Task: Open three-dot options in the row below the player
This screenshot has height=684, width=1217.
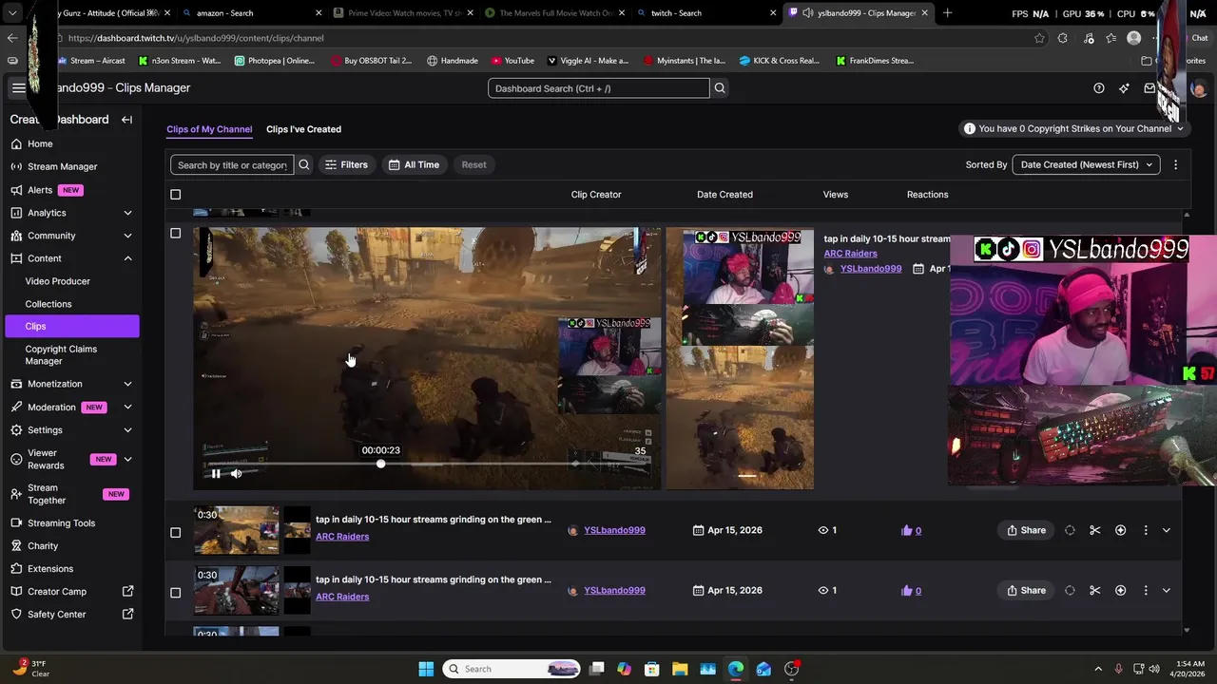Action: (x=1146, y=530)
